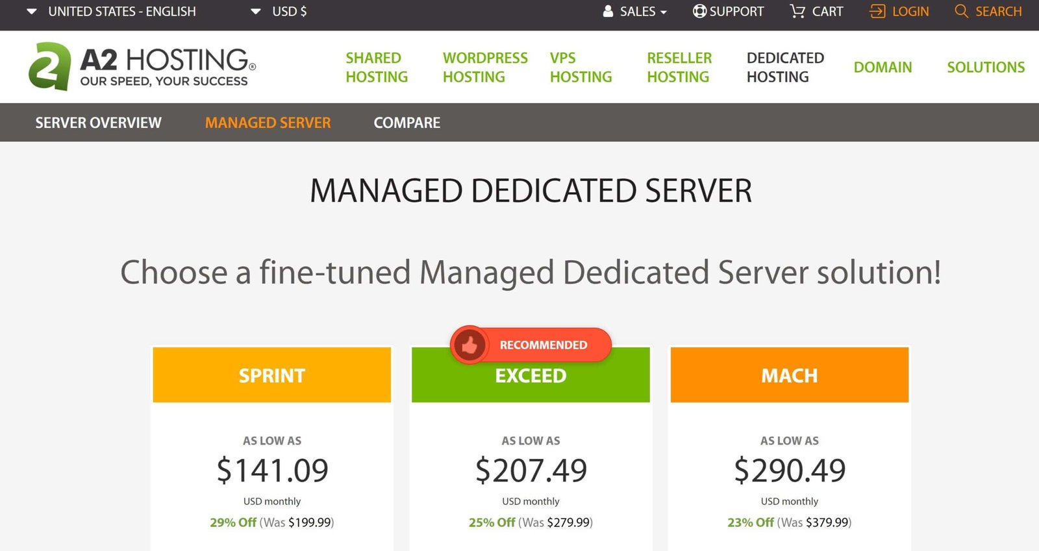The width and height of the screenshot is (1039, 551).
Task: Open the Reseller Hosting menu
Action: coord(679,67)
